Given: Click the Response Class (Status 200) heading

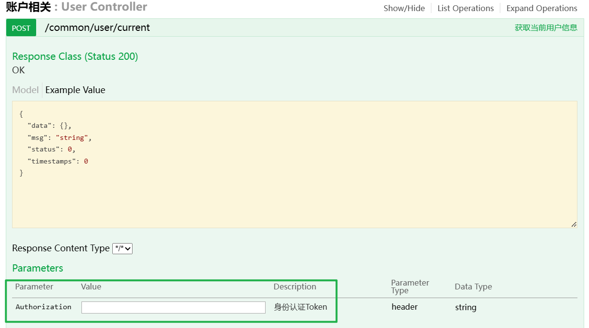Looking at the screenshot, I should pyautogui.click(x=75, y=56).
